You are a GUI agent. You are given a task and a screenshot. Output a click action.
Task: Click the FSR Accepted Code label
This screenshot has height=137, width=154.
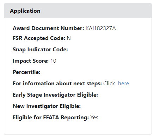tap(39, 38)
